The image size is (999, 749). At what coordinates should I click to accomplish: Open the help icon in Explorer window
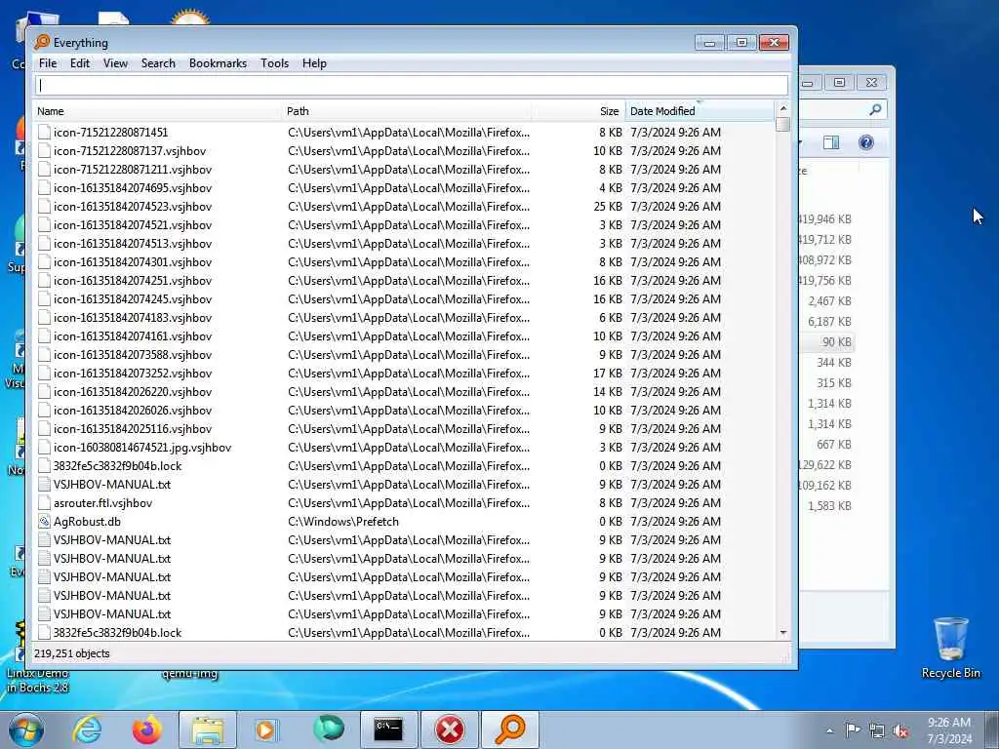click(x=866, y=142)
